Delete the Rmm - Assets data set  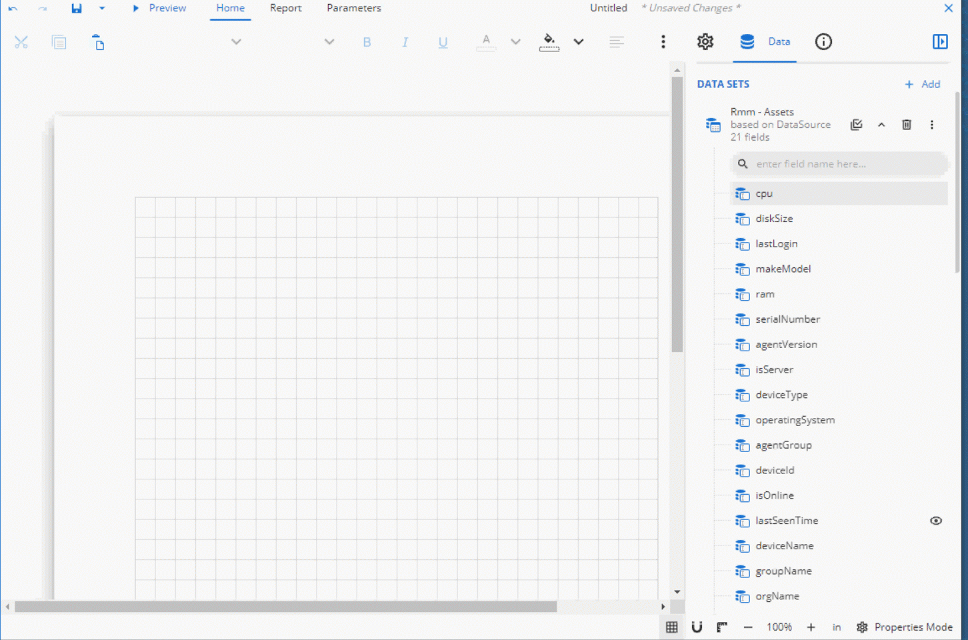(x=907, y=125)
